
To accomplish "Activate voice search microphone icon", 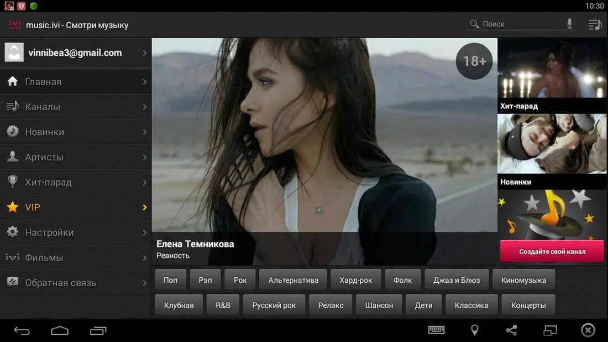I will tap(569, 24).
